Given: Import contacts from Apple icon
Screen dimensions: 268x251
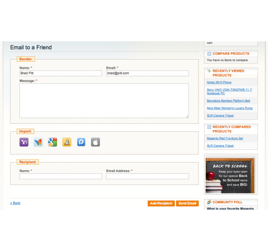Looking at the screenshot, I should click(x=95, y=142).
